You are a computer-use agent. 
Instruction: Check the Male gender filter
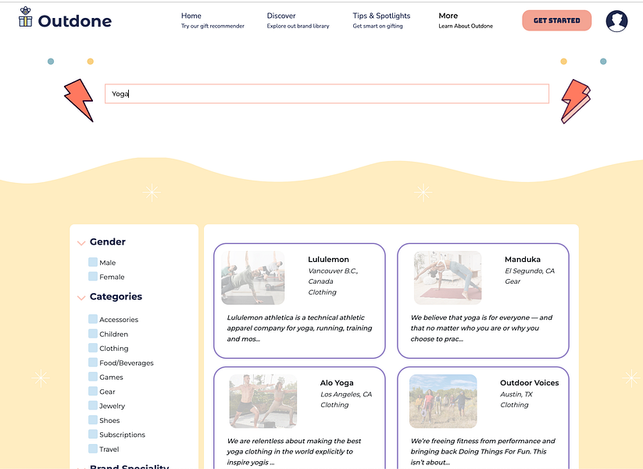click(x=93, y=262)
